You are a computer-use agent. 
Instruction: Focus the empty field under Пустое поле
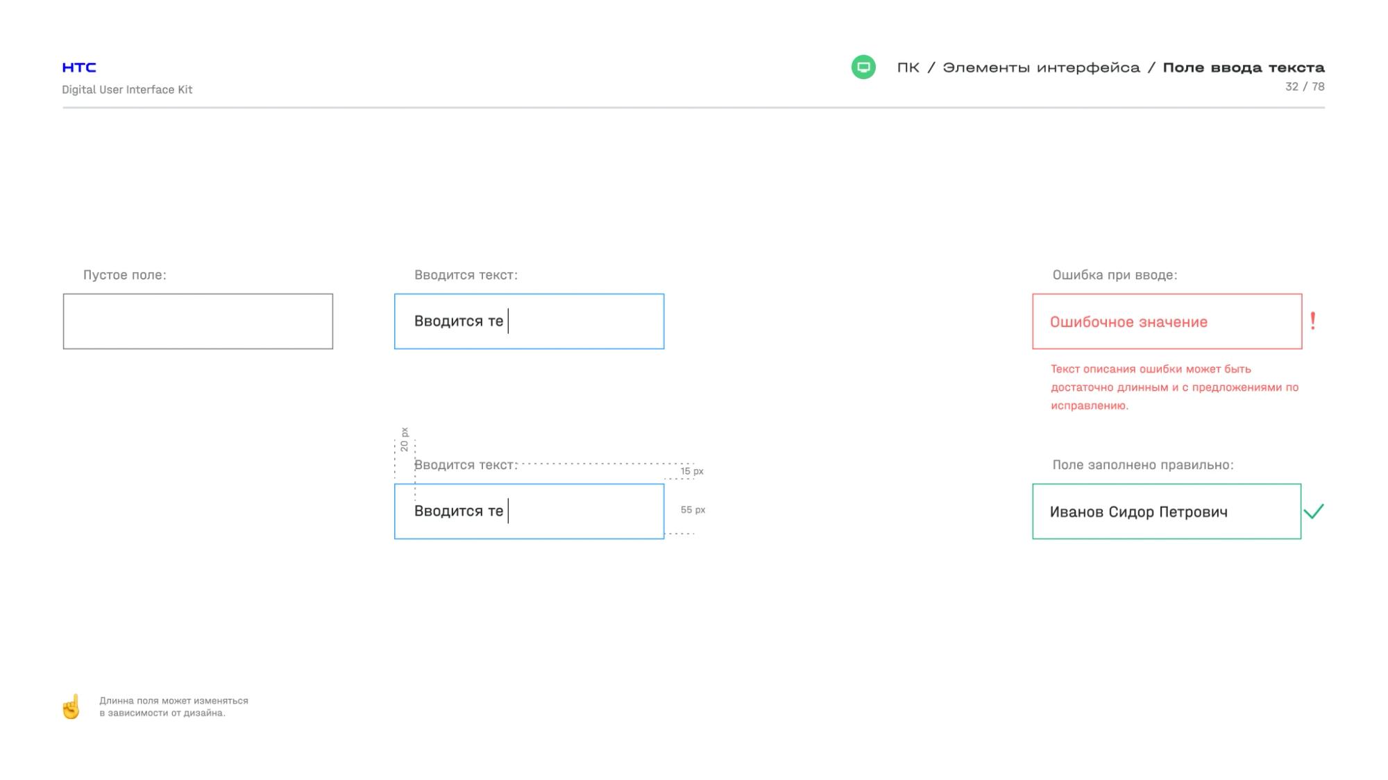coord(198,321)
